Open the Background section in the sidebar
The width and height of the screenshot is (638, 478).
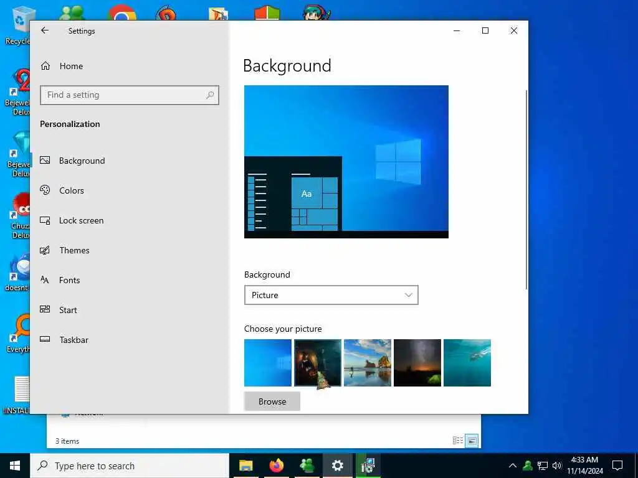tap(82, 161)
